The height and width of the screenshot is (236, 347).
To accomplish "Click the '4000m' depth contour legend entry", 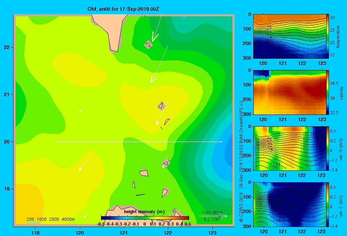I will point(68,219).
